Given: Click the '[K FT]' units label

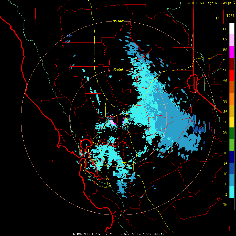Looking at the screenshot, I should (222, 18).
